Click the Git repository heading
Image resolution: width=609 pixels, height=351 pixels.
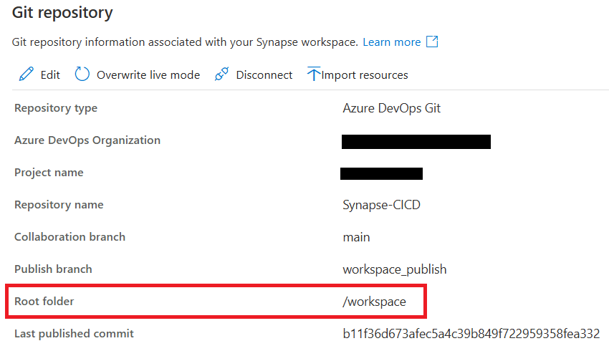(x=62, y=12)
